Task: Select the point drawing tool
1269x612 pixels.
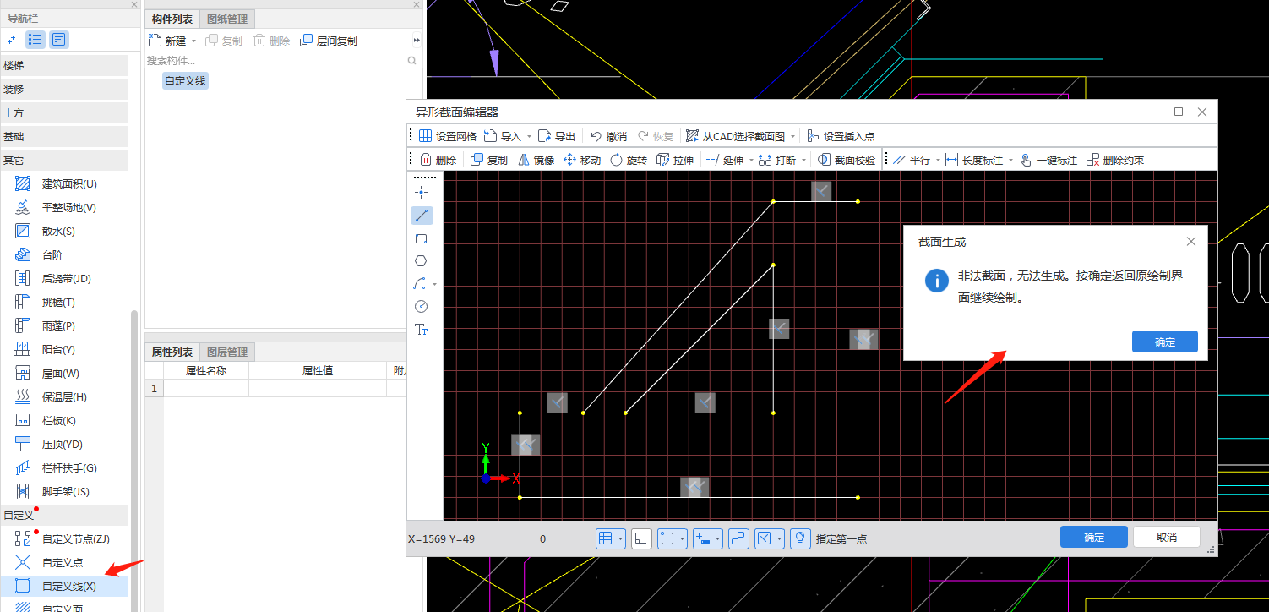Action: pos(421,192)
